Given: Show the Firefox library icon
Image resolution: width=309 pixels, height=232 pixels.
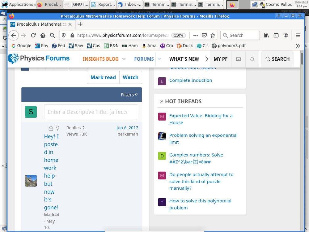Looking at the screenshot, I should [266, 35].
